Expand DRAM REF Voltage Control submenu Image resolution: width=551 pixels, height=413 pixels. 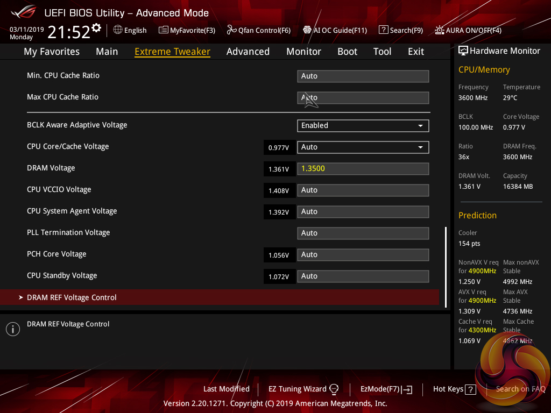click(x=220, y=297)
